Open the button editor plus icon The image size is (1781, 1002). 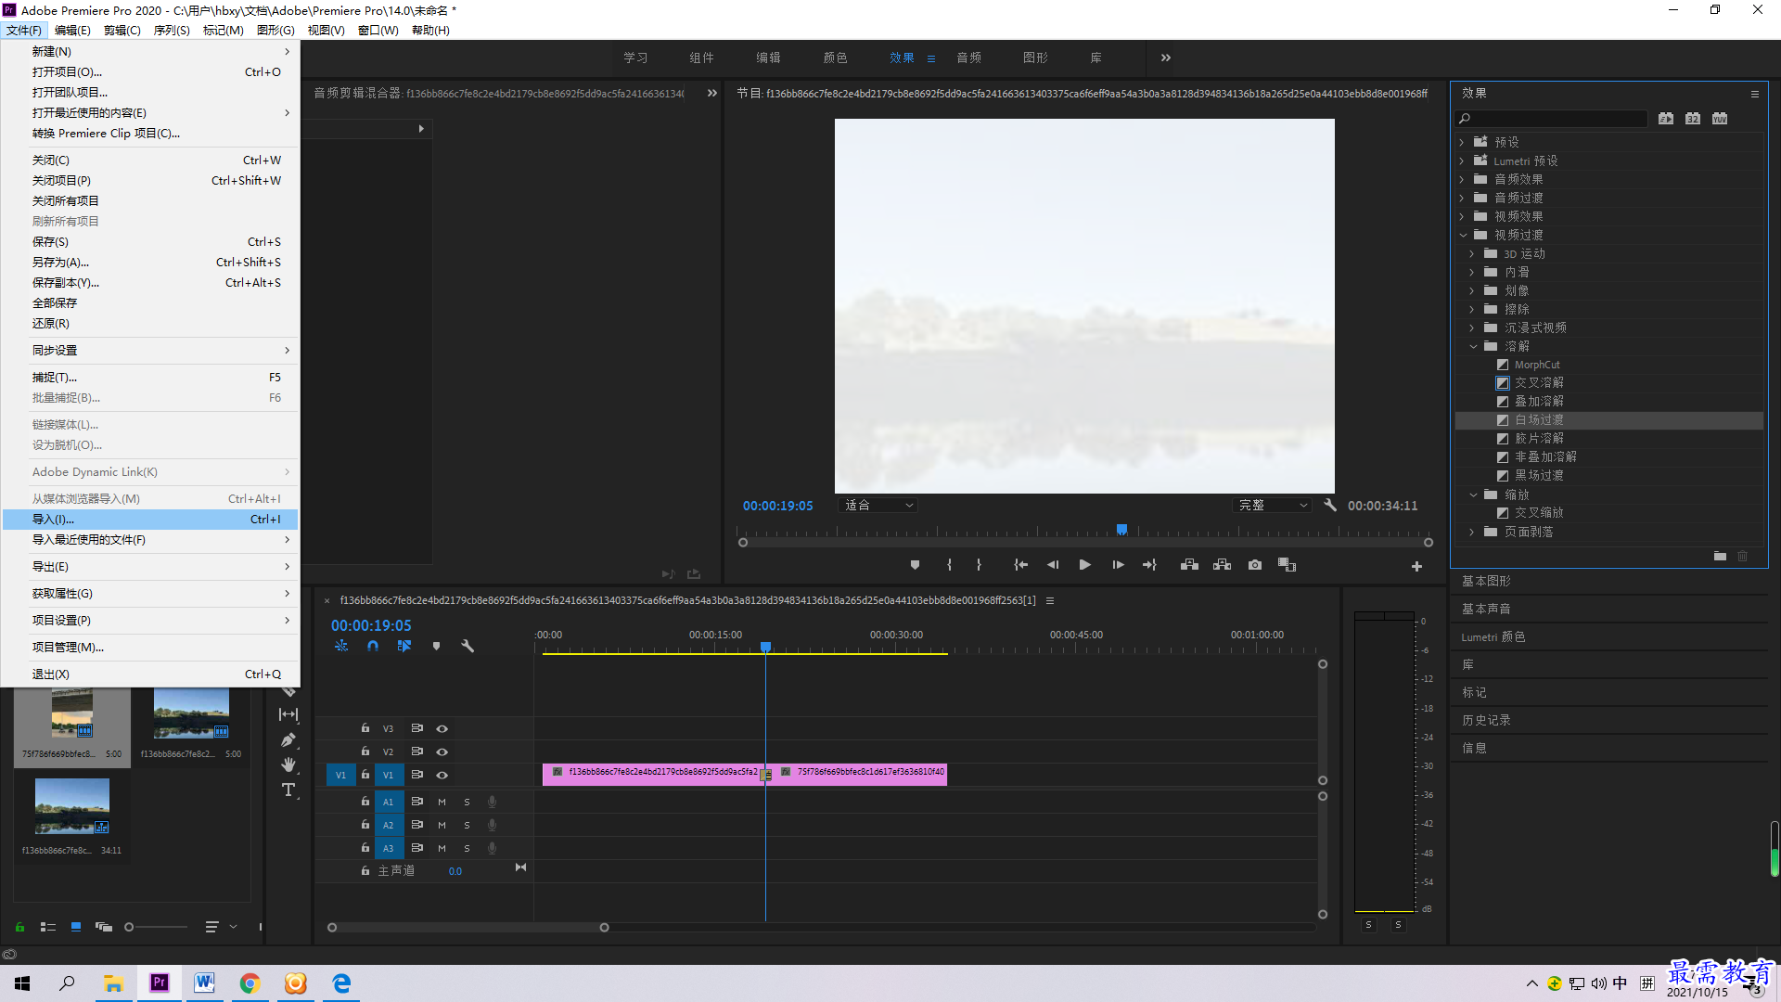pos(1416,566)
